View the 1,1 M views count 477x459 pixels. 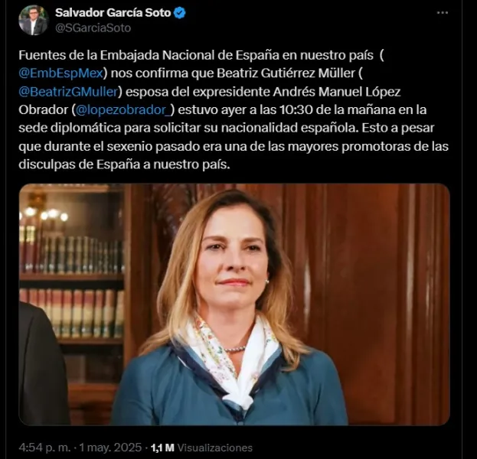pyautogui.click(x=162, y=448)
